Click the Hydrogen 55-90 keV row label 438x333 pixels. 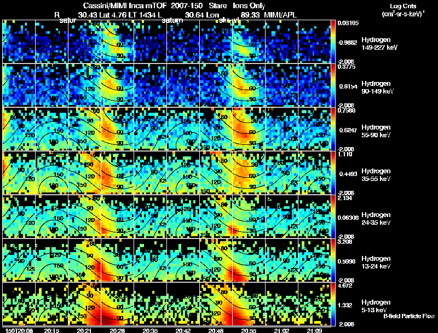[x=376, y=131]
